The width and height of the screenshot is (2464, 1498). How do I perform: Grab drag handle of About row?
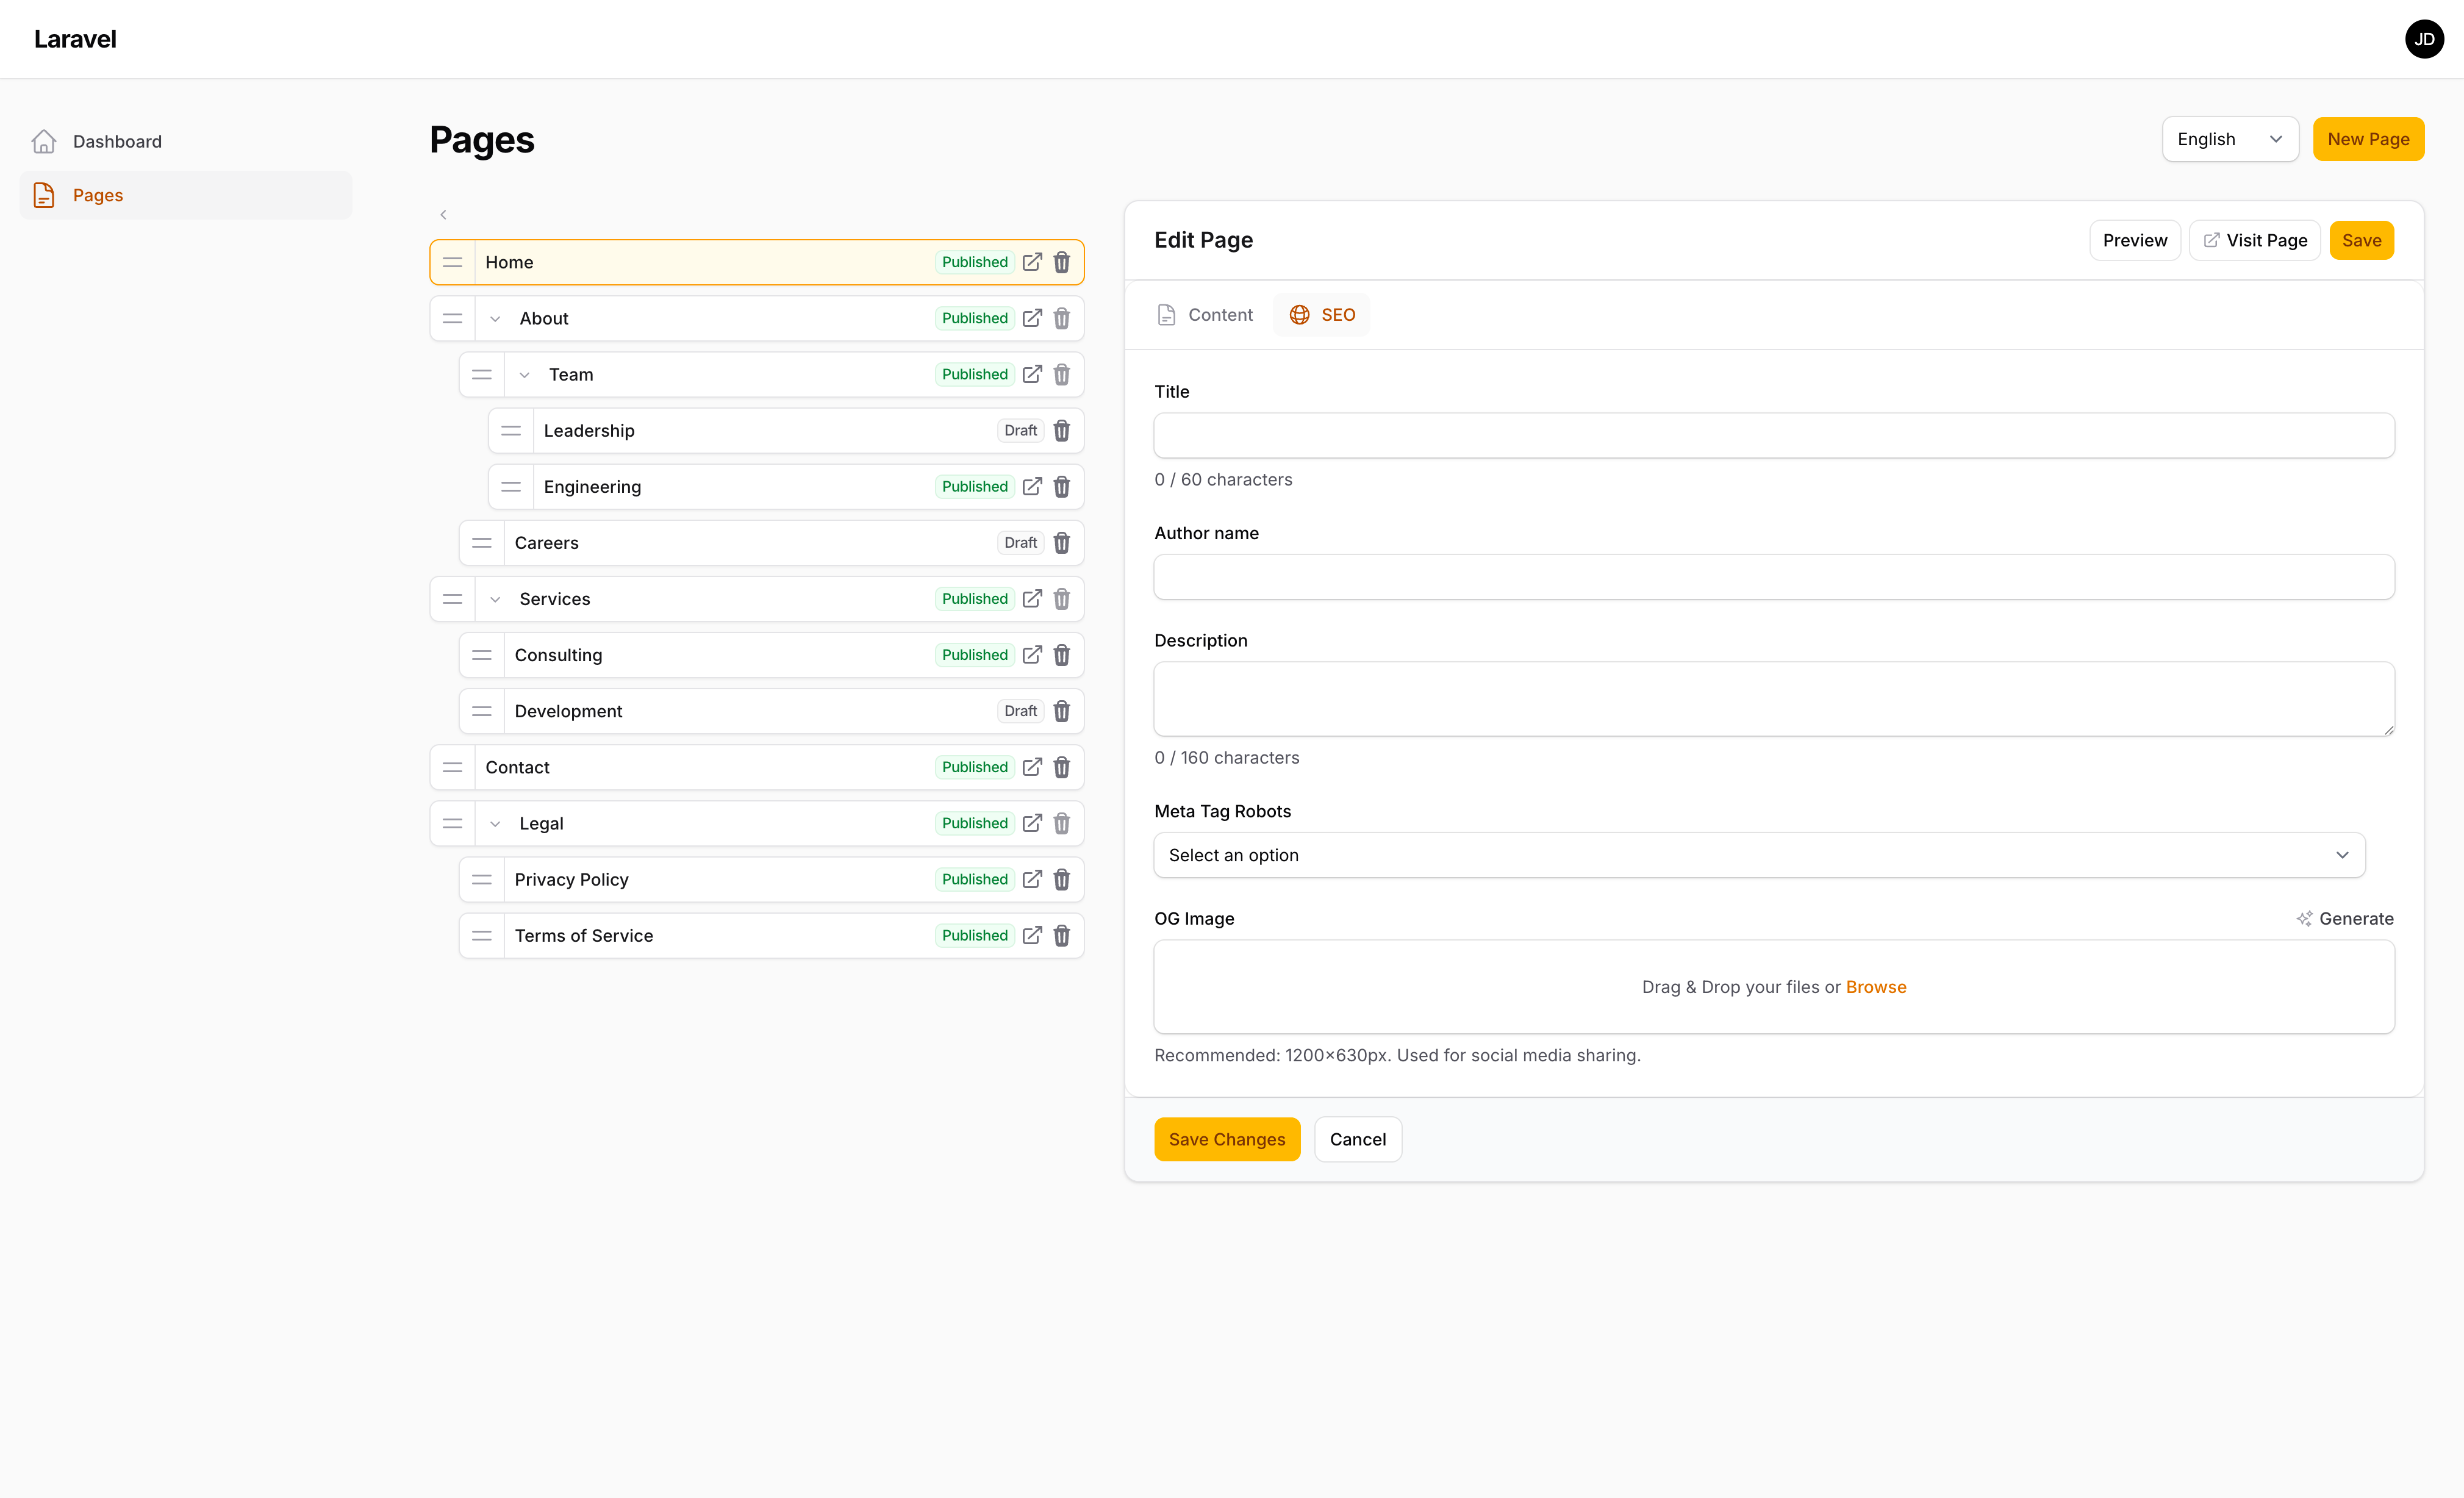452,319
